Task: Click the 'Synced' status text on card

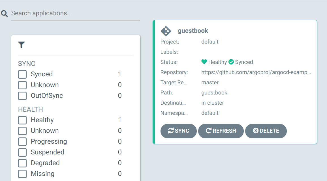Action: click(244, 62)
